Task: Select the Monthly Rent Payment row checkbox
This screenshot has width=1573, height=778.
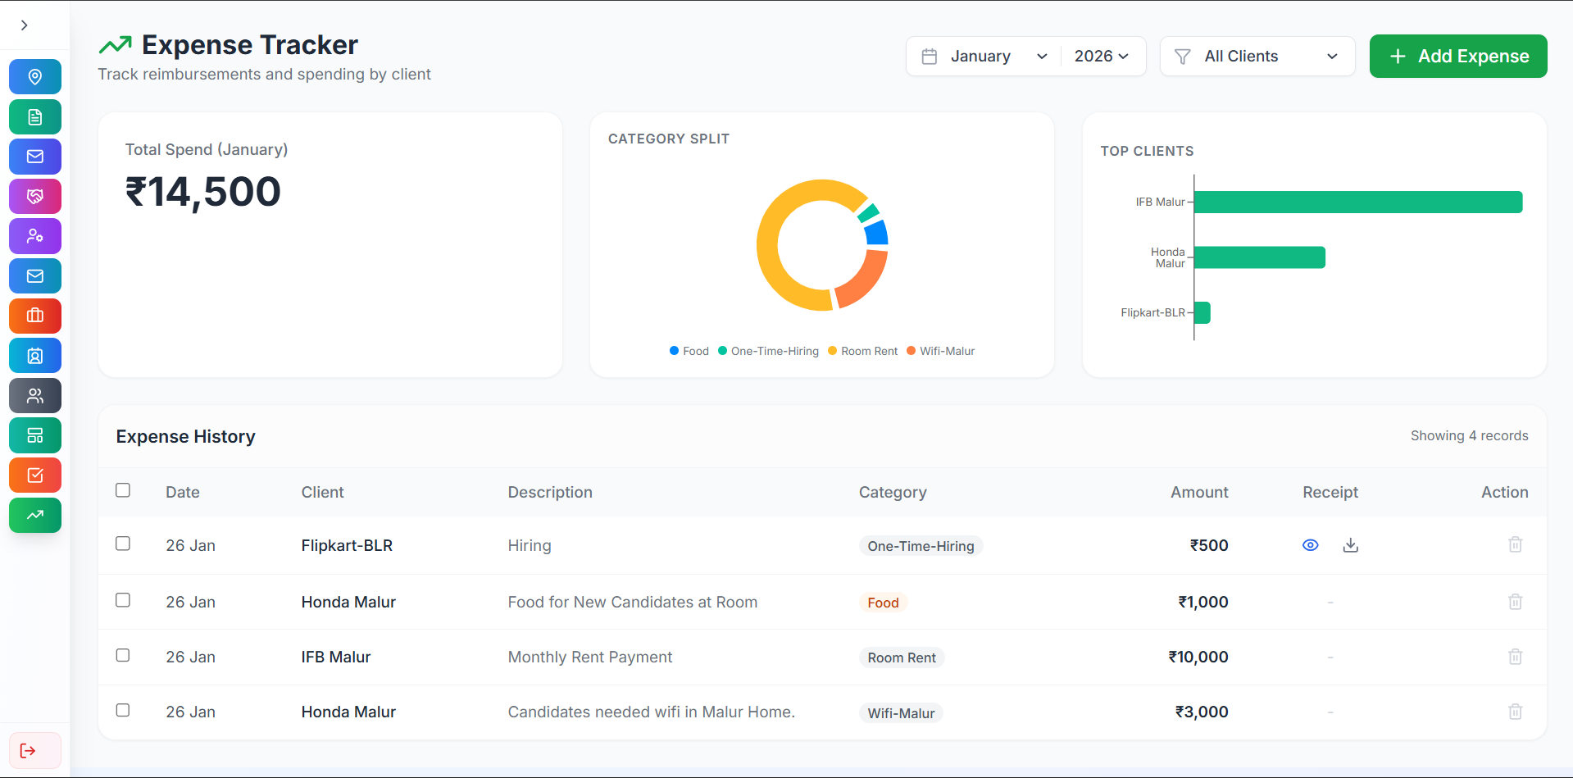Action: pyautogui.click(x=123, y=655)
